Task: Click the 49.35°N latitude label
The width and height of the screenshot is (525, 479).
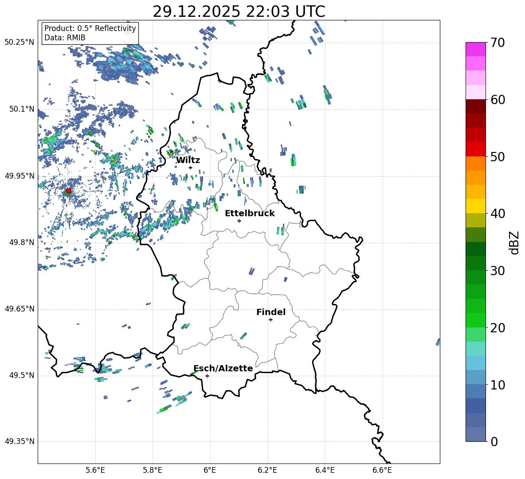Action: [x=20, y=441]
